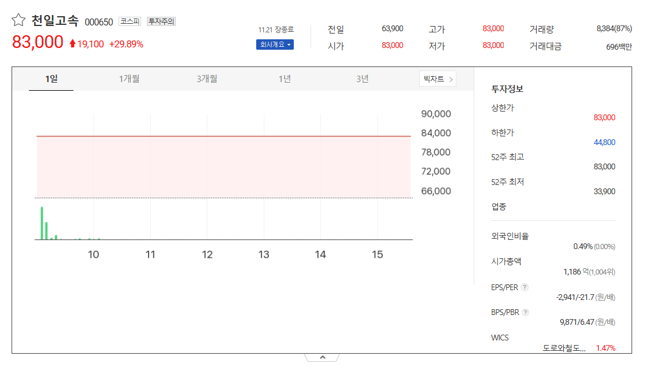Viewport: 646px width, 367px height.
Task: Open the 회사개요 dropdown
Action: tap(275, 45)
